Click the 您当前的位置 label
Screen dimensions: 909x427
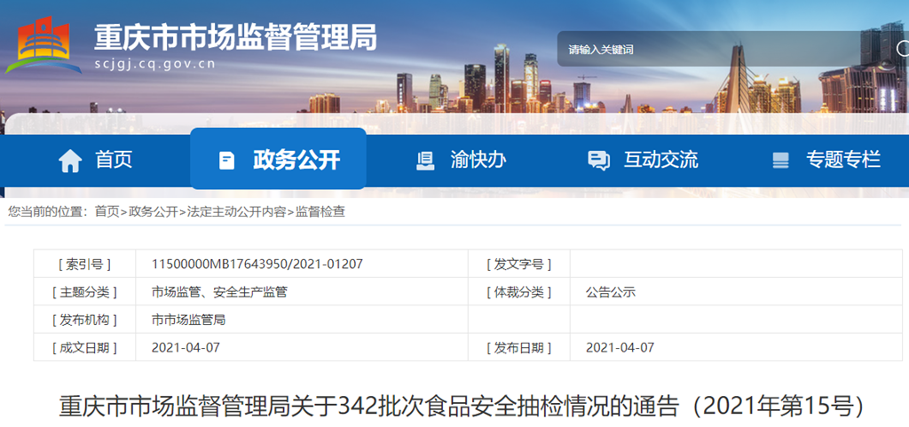pos(47,212)
